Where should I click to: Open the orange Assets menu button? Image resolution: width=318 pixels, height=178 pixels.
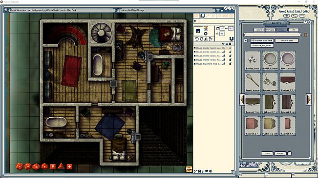tap(305, 35)
